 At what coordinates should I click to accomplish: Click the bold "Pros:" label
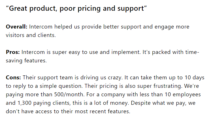[13, 53]
